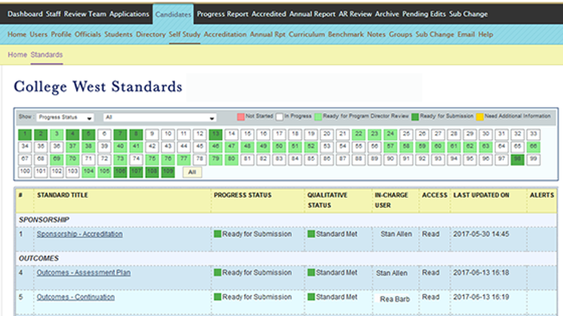Open Profile submenu item

(61, 34)
